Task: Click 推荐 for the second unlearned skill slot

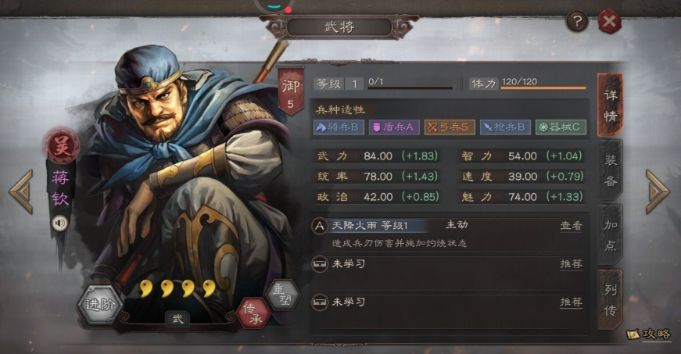Action: [x=571, y=302]
